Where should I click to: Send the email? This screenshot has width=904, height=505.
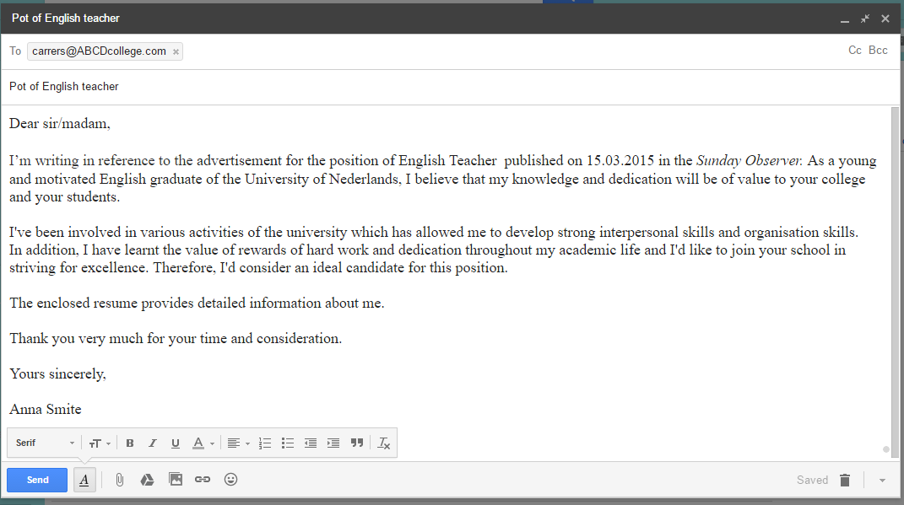36,479
